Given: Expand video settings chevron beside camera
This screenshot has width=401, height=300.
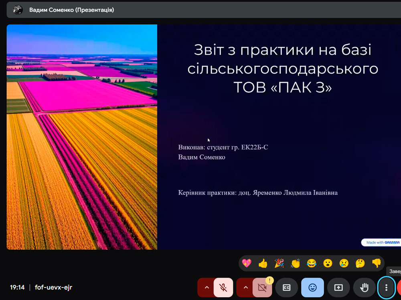Looking at the screenshot, I should coord(245,288).
